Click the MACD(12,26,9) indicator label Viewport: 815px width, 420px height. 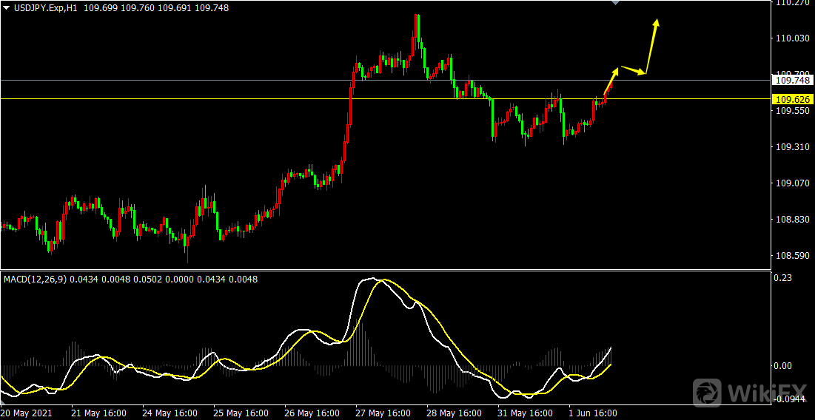pos(35,279)
